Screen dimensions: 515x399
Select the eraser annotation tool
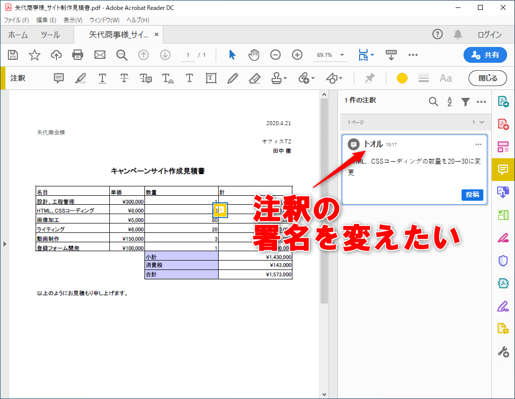[254, 78]
